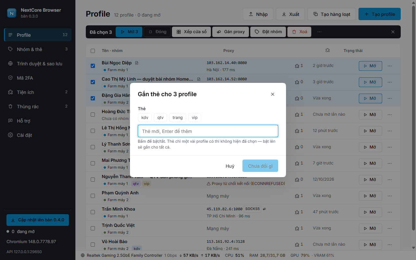Click the Thùng rác trash icon

[x=10, y=106]
